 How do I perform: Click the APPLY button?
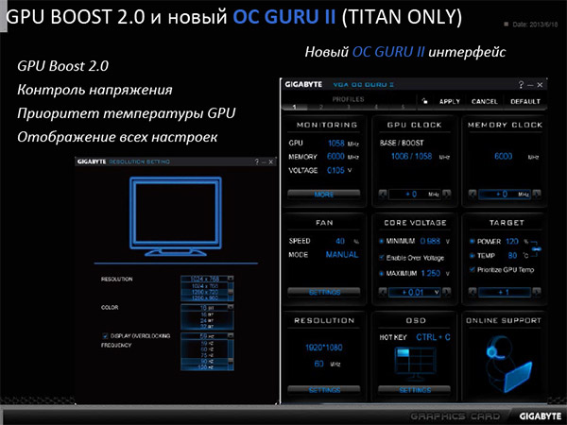click(450, 102)
